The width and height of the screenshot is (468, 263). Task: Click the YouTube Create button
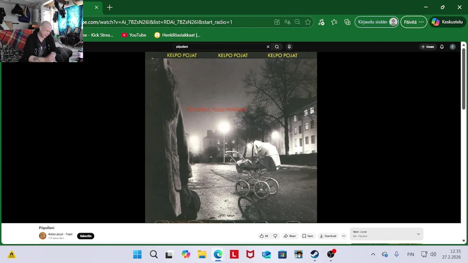click(427, 47)
